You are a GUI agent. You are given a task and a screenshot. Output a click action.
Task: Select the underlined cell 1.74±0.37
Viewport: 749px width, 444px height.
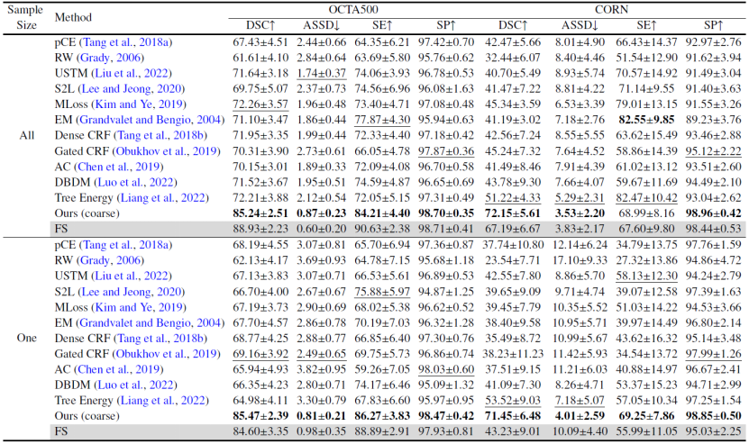coord(321,73)
